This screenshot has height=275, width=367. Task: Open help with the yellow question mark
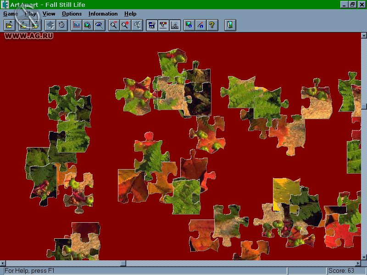tap(212, 25)
